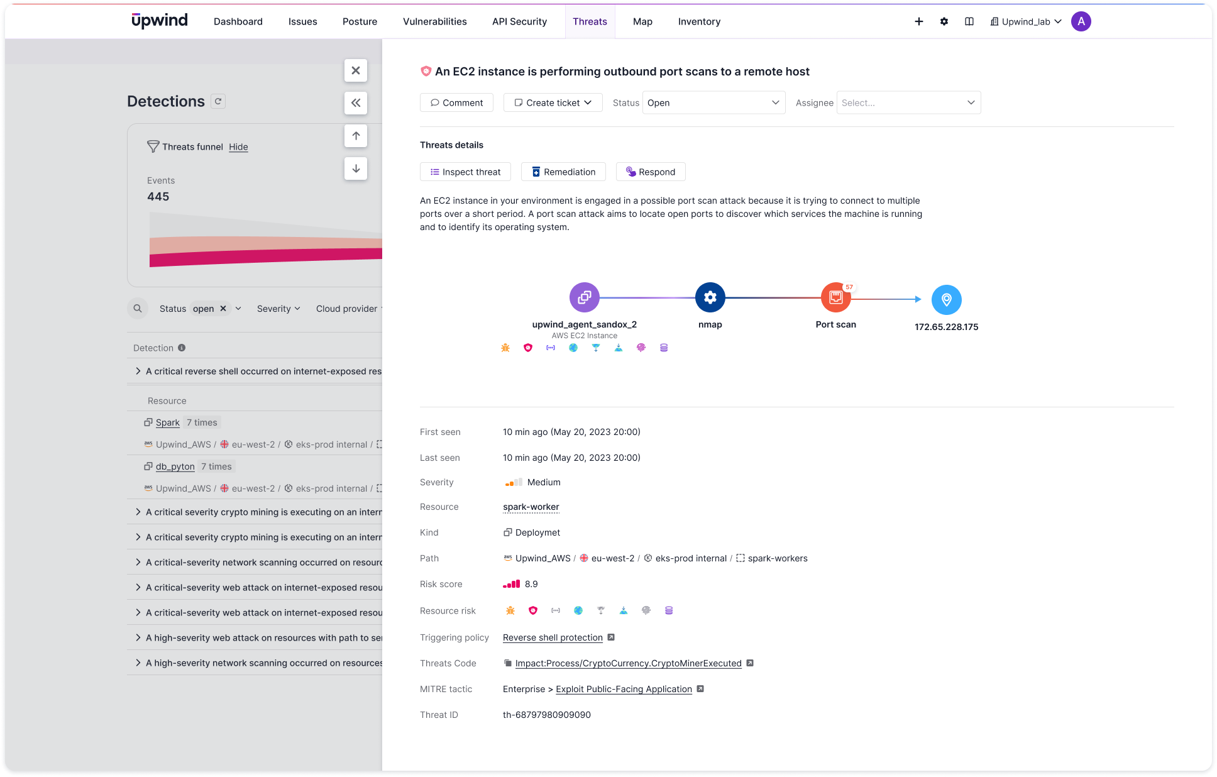The height and width of the screenshot is (777, 1217).
Task: Open the Status dropdown set to Open
Action: coord(713,103)
